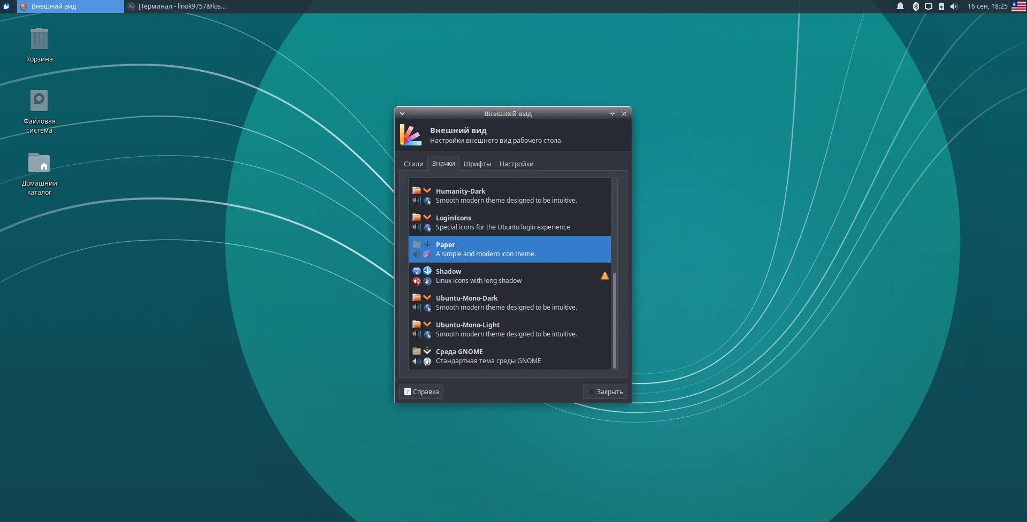
Task: Close the dialog with title bar X
Action: [x=624, y=113]
